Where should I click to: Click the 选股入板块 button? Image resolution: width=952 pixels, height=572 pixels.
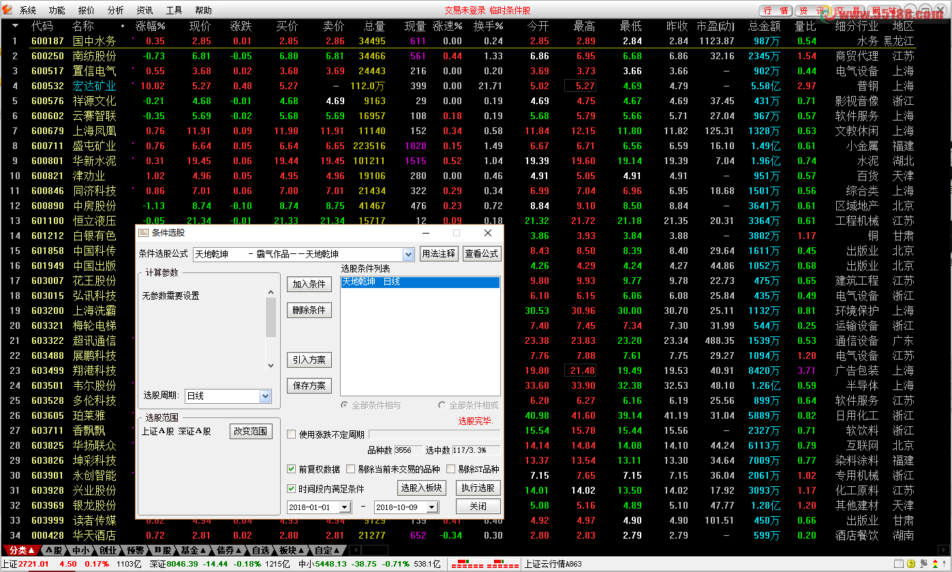pos(421,488)
